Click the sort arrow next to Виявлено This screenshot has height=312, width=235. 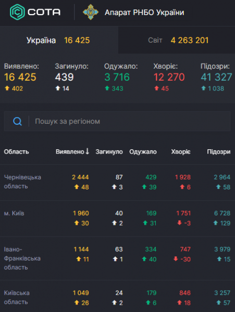[x=87, y=151]
